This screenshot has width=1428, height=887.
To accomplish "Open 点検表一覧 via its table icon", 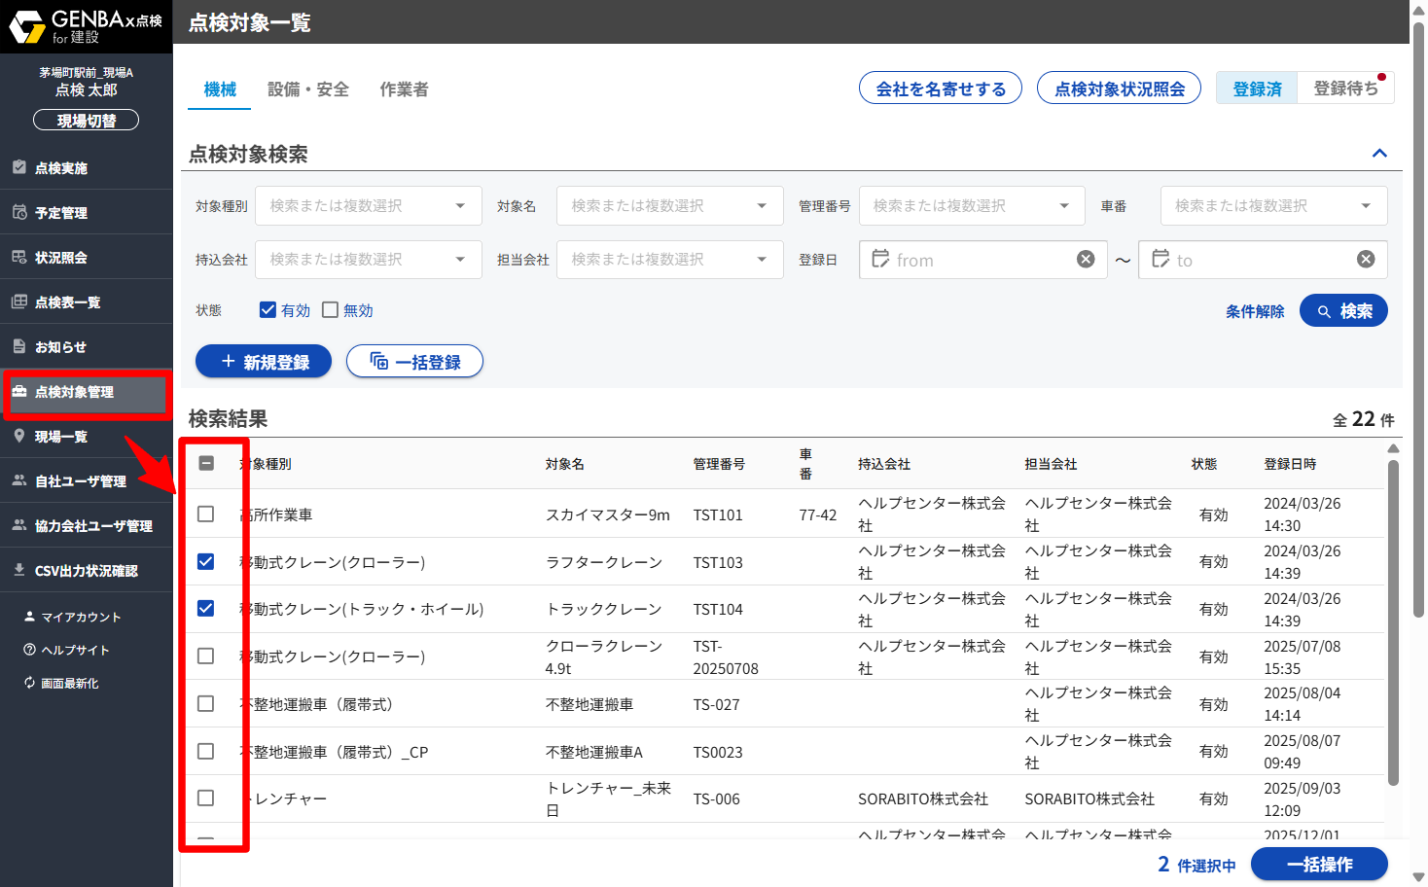I will [x=19, y=302].
